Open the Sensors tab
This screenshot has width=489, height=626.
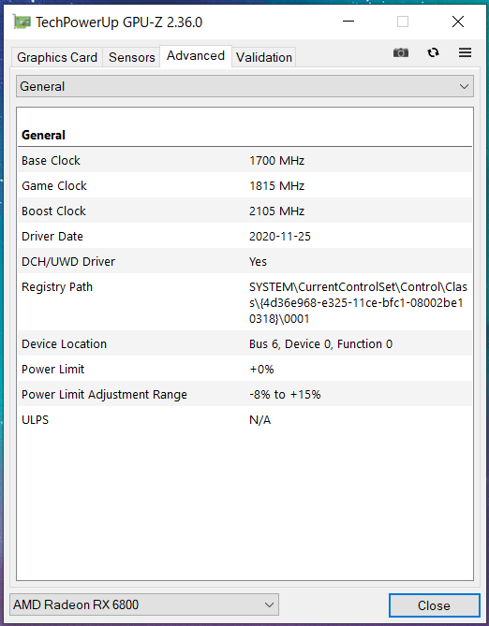131,57
